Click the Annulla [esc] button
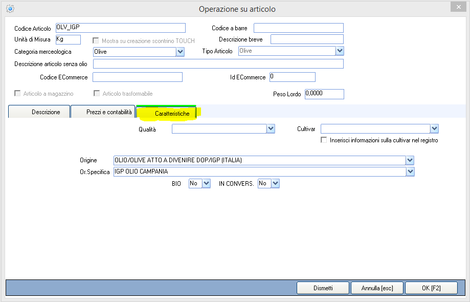The width and height of the screenshot is (470, 302). coord(377,288)
